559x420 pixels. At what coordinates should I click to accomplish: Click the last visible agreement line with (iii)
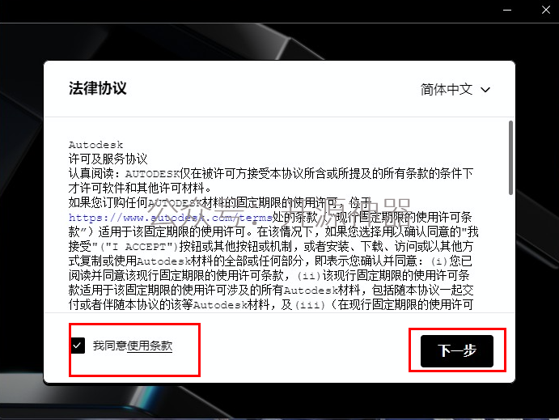click(271, 304)
